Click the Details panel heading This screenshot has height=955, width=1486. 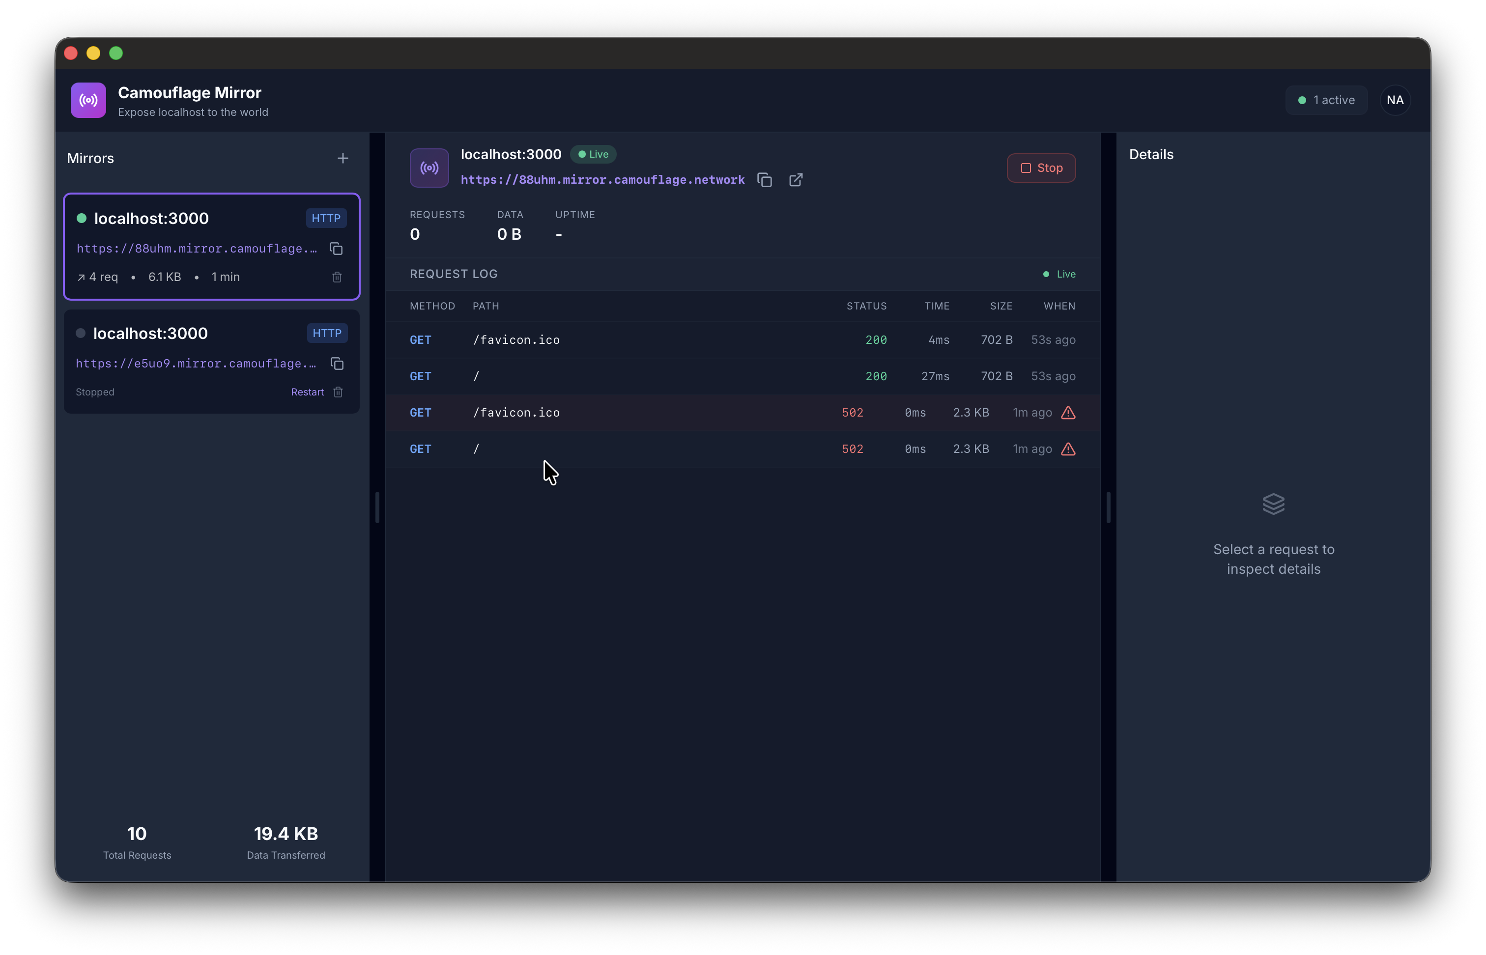[x=1151, y=154]
